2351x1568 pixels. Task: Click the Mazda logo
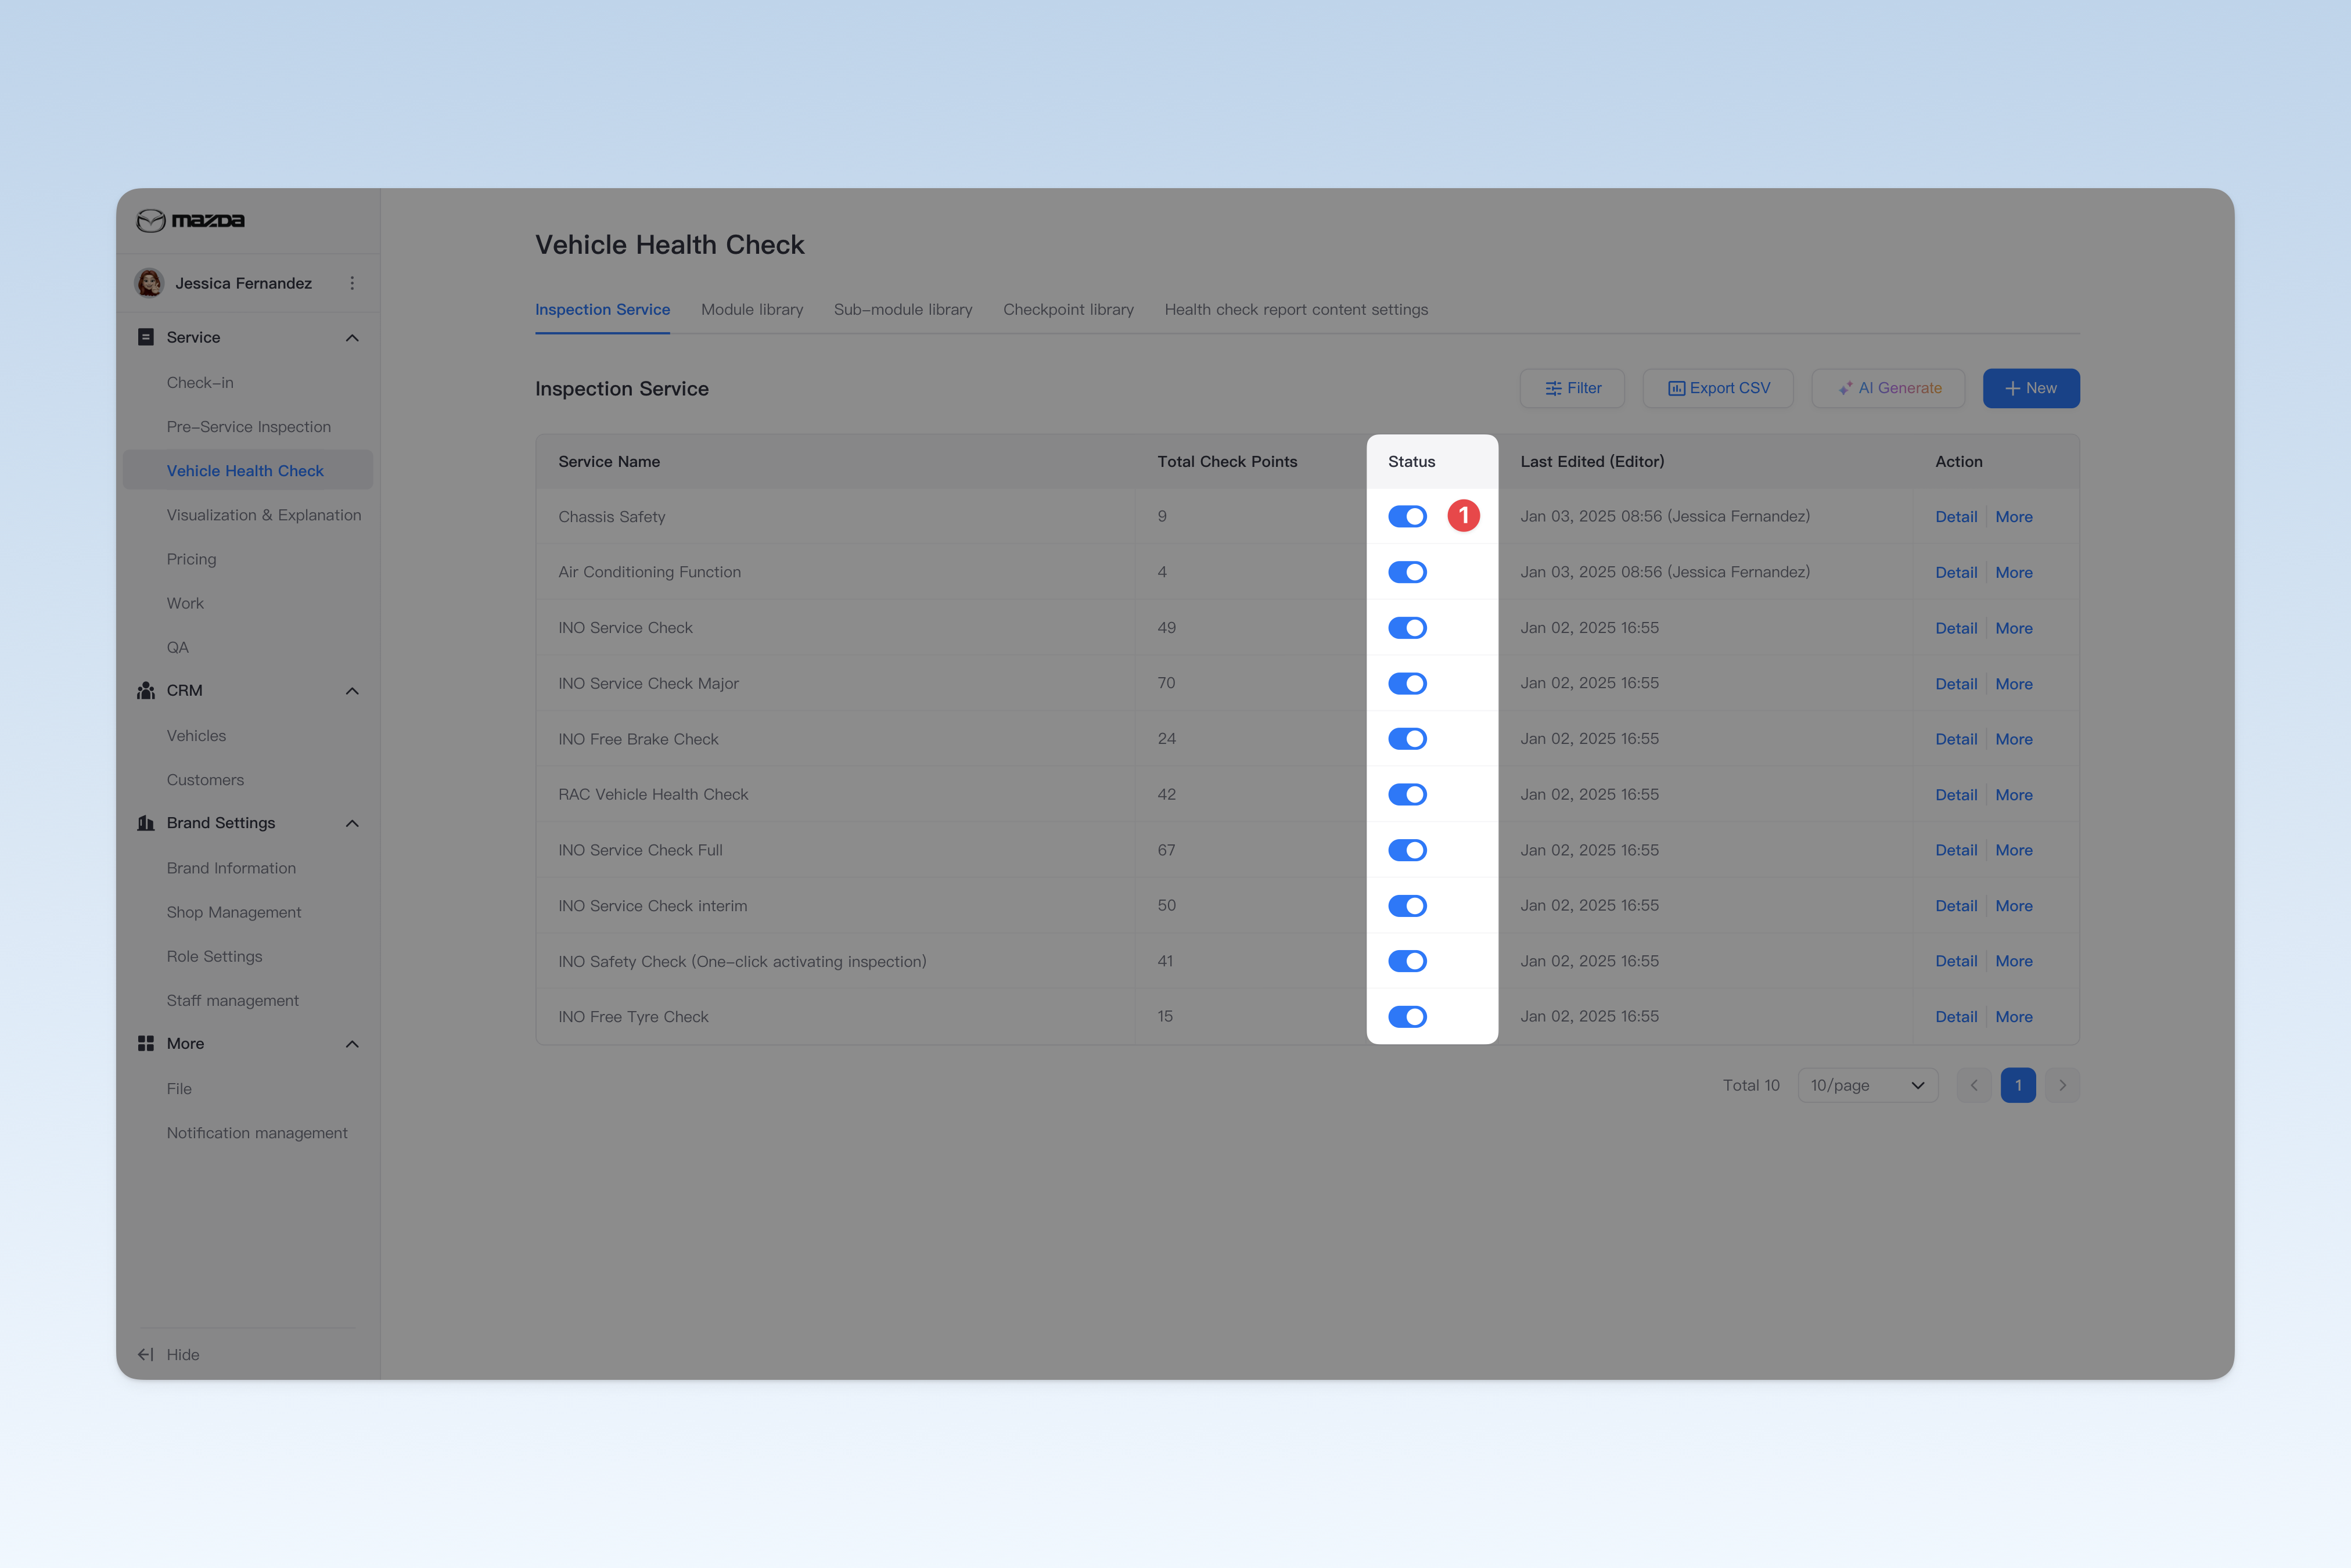[190, 220]
